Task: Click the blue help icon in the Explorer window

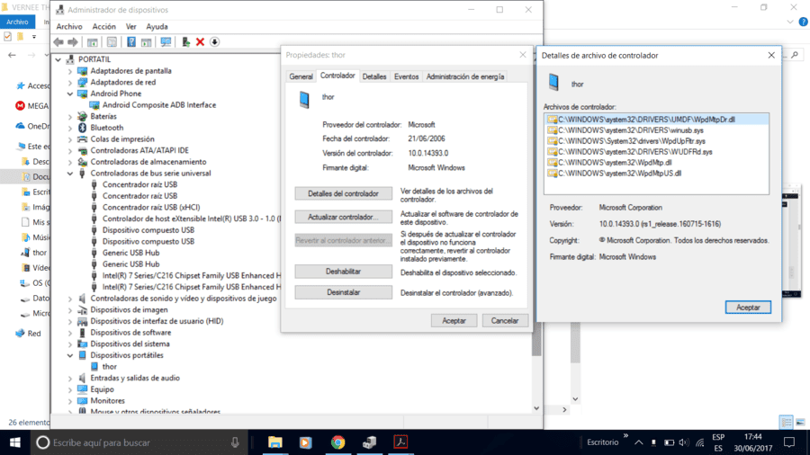Action: tap(804, 22)
